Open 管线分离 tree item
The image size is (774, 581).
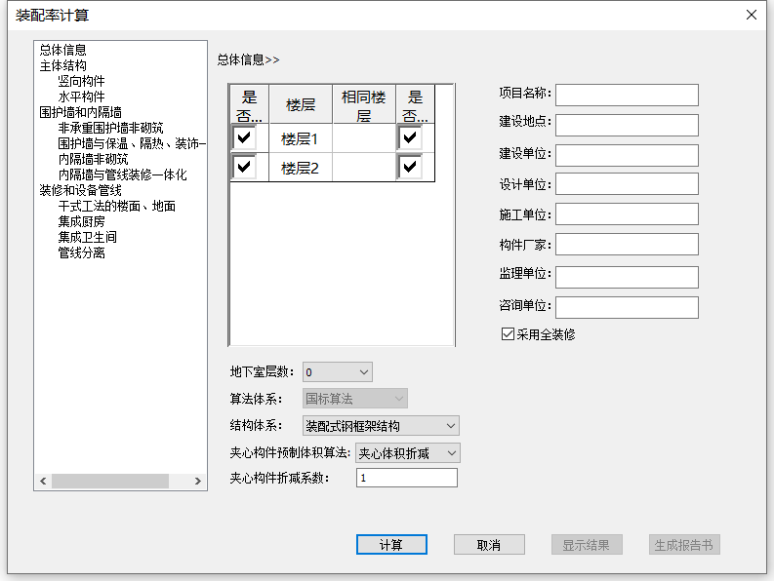(81, 253)
